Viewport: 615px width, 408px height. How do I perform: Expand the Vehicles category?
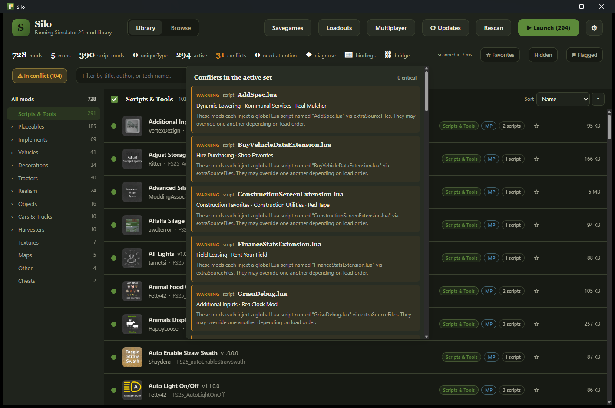point(12,153)
